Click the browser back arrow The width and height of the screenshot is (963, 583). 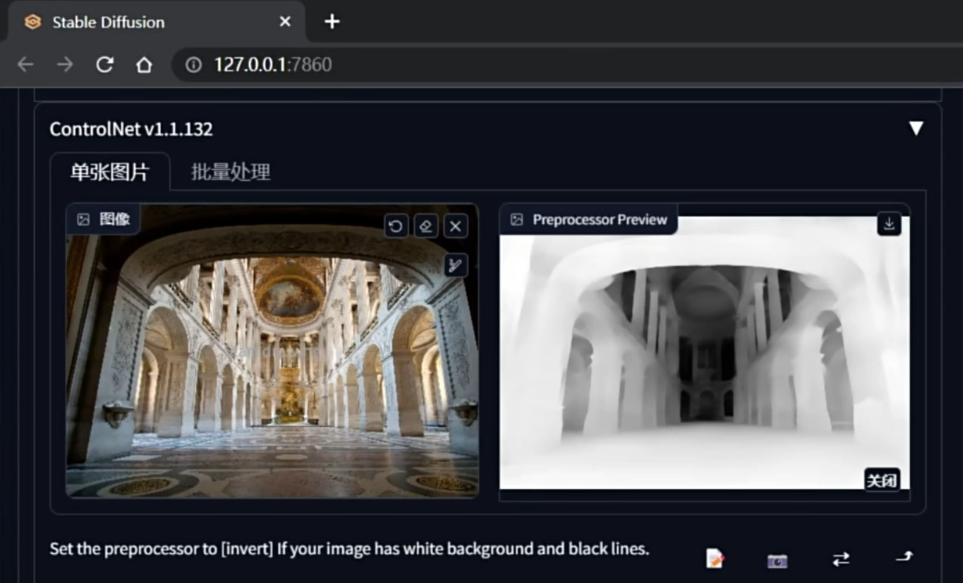click(x=25, y=64)
